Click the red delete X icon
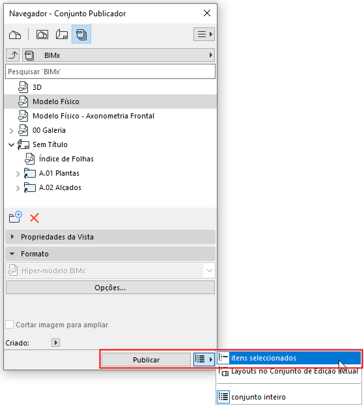This screenshot has width=364, height=408. point(35,218)
